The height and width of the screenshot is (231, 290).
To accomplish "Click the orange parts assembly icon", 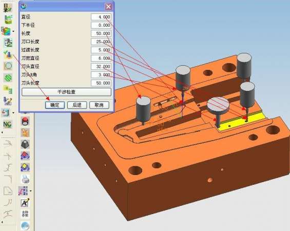I will pos(25,133).
